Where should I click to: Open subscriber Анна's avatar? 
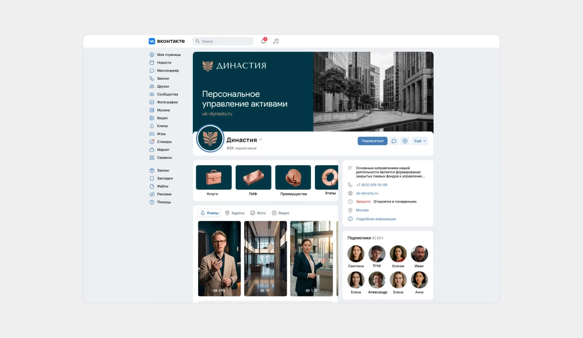click(x=419, y=280)
